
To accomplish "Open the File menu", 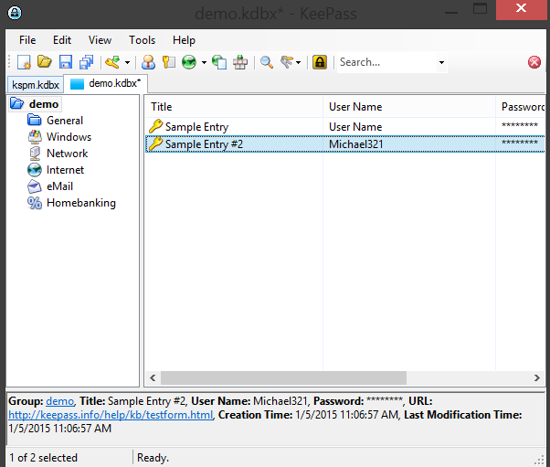I will [x=27, y=40].
